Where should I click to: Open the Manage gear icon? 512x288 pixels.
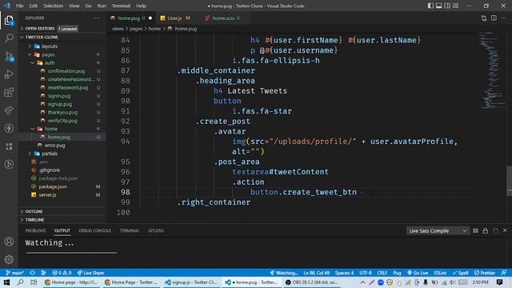tap(9, 259)
